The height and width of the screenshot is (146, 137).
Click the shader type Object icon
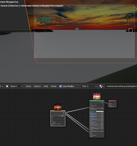click(x=7, y=86)
